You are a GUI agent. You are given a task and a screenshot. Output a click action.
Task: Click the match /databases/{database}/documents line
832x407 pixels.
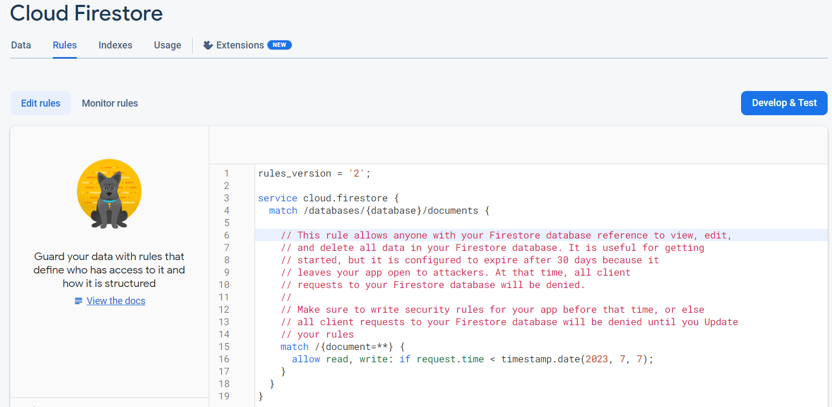point(379,210)
